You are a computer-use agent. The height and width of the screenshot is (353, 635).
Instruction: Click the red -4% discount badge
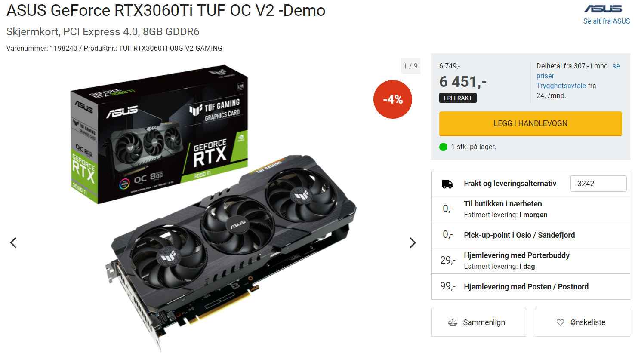coord(393,99)
